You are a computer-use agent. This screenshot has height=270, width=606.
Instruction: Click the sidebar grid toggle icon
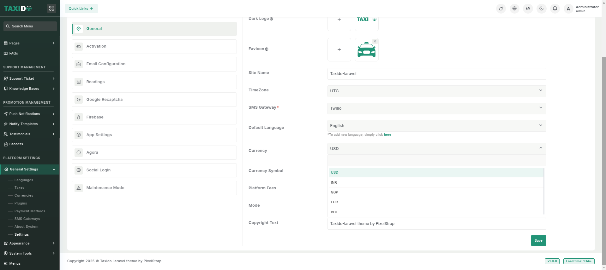pos(51,9)
